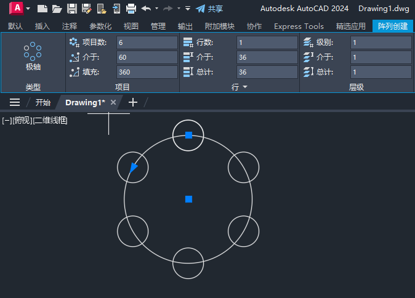The height and width of the screenshot is (298, 415).
Task: Open the undo history dropdown arrow
Action: pos(156,9)
